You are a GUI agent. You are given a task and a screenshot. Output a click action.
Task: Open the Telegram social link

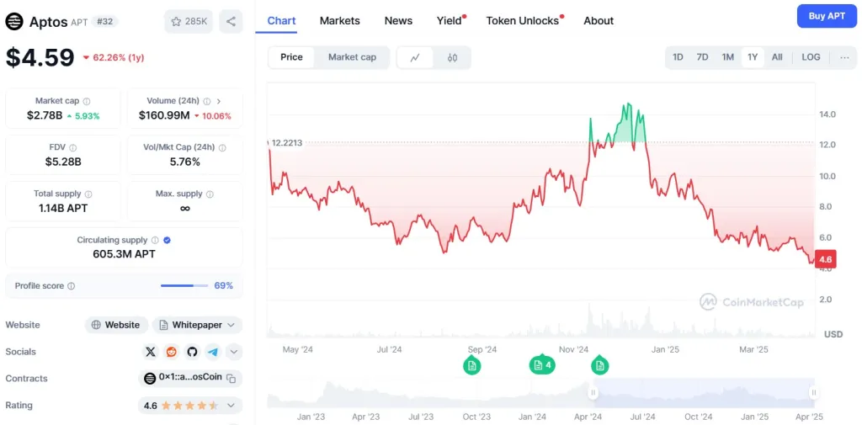pyautogui.click(x=213, y=352)
